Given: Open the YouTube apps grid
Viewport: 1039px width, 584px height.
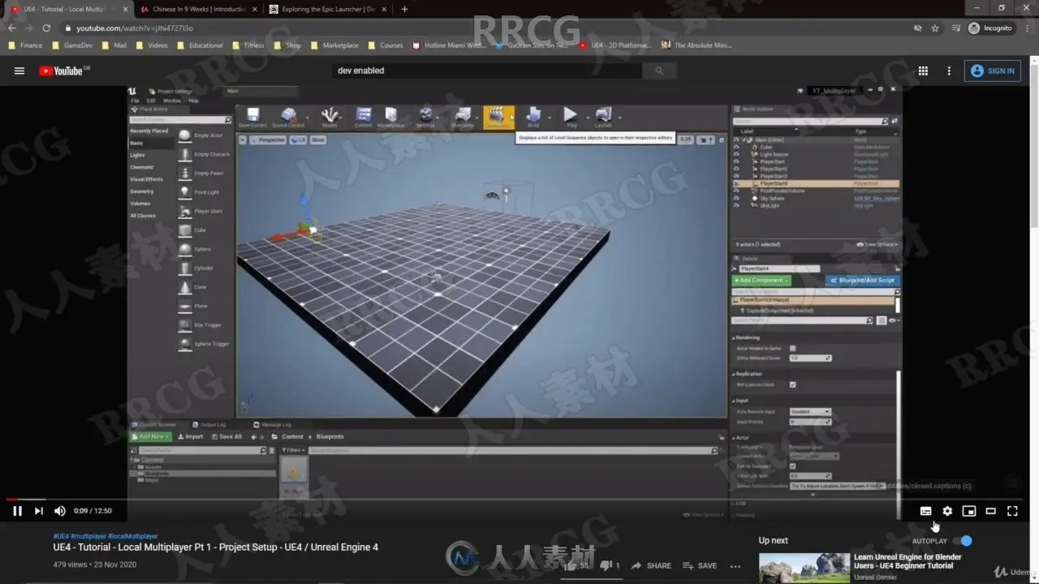Looking at the screenshot, I should tap(923, 71).
